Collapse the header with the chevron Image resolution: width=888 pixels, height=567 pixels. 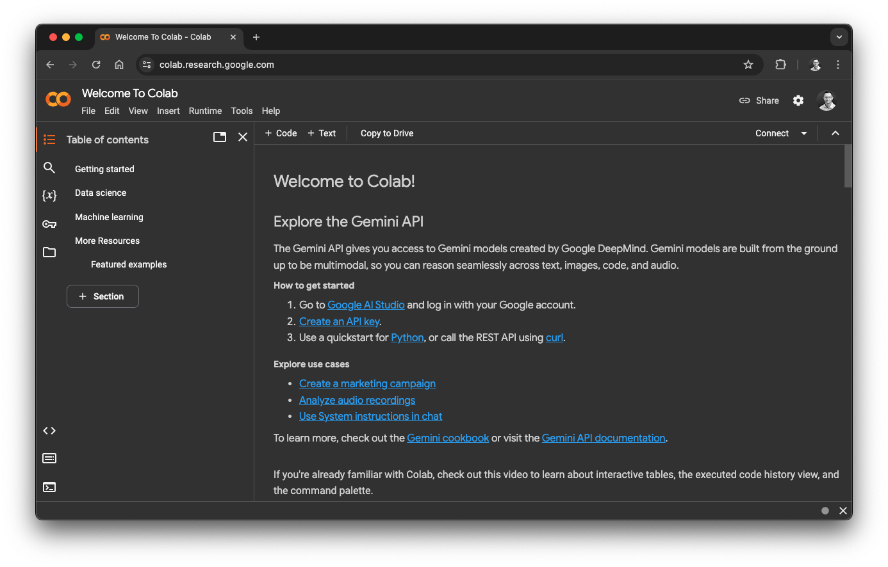[x=835, y=133]
